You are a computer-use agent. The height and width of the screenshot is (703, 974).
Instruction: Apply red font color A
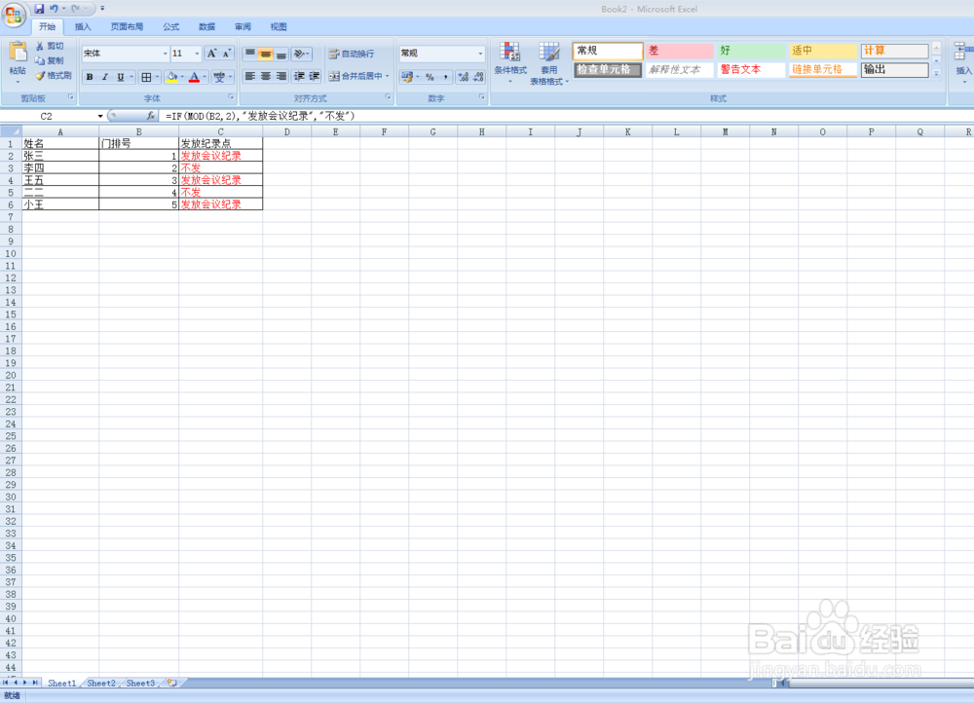click(x=195, y=77)
